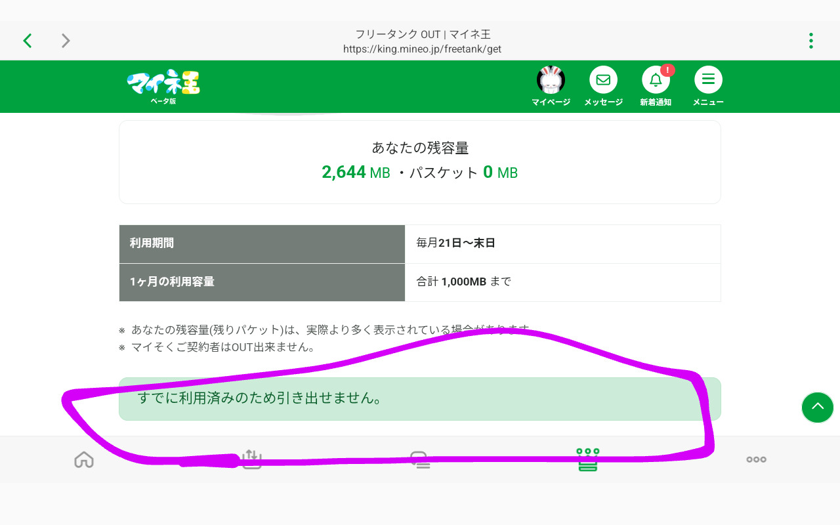
Task: Open the data transfer tab in bottom bar
Action: (x=252, y=459)
